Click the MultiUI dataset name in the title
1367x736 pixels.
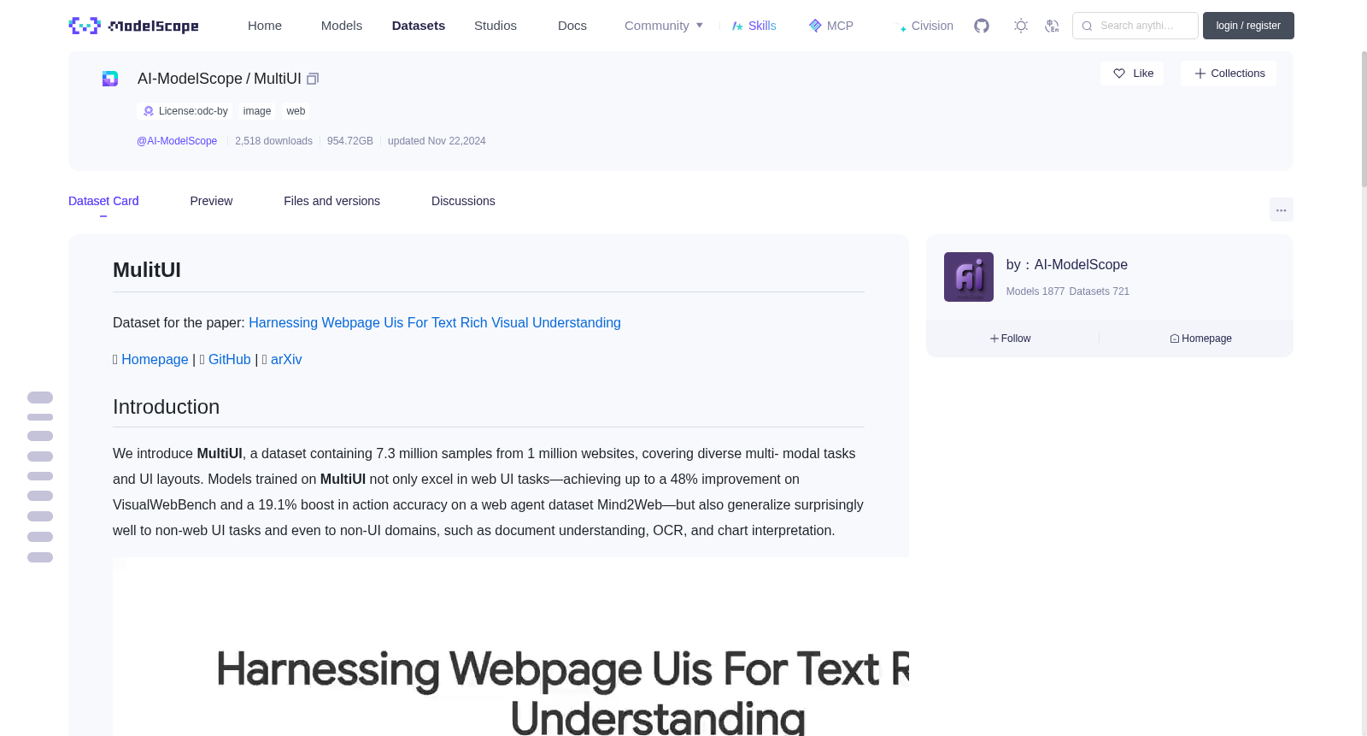pos(278,79)
